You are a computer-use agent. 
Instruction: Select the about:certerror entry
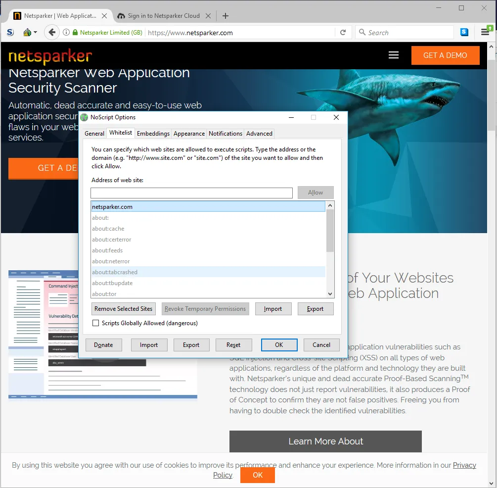(208, 240)
